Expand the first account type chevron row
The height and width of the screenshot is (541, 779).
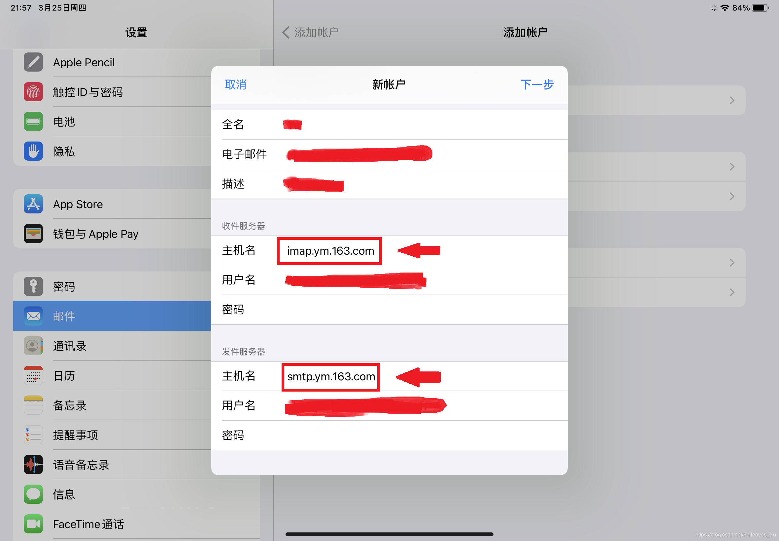731,100
